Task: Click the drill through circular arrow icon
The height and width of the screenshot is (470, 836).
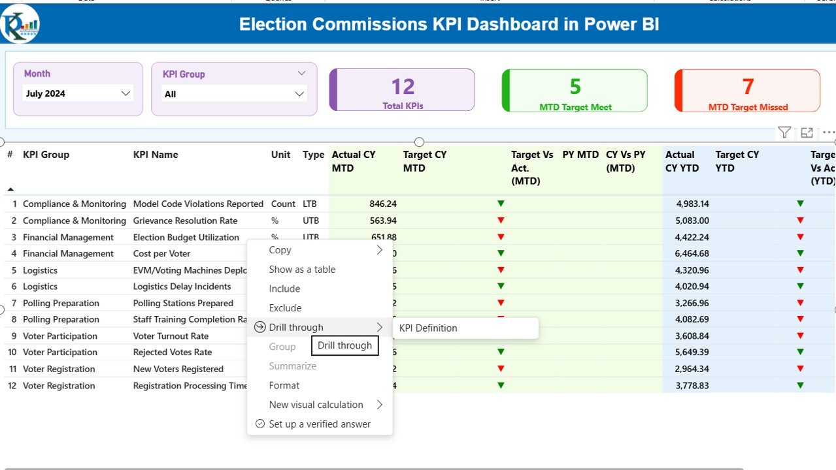Action: [x=259, y=327]
